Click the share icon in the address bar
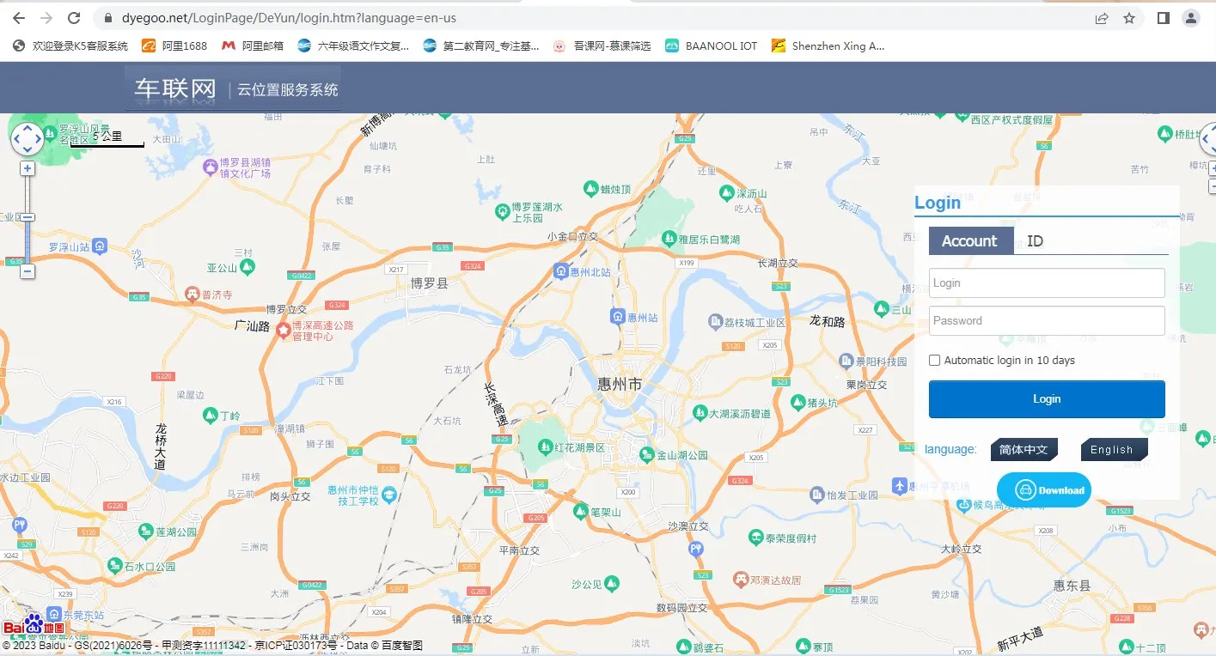1216x656 pixels. [x=1102, y=17]
